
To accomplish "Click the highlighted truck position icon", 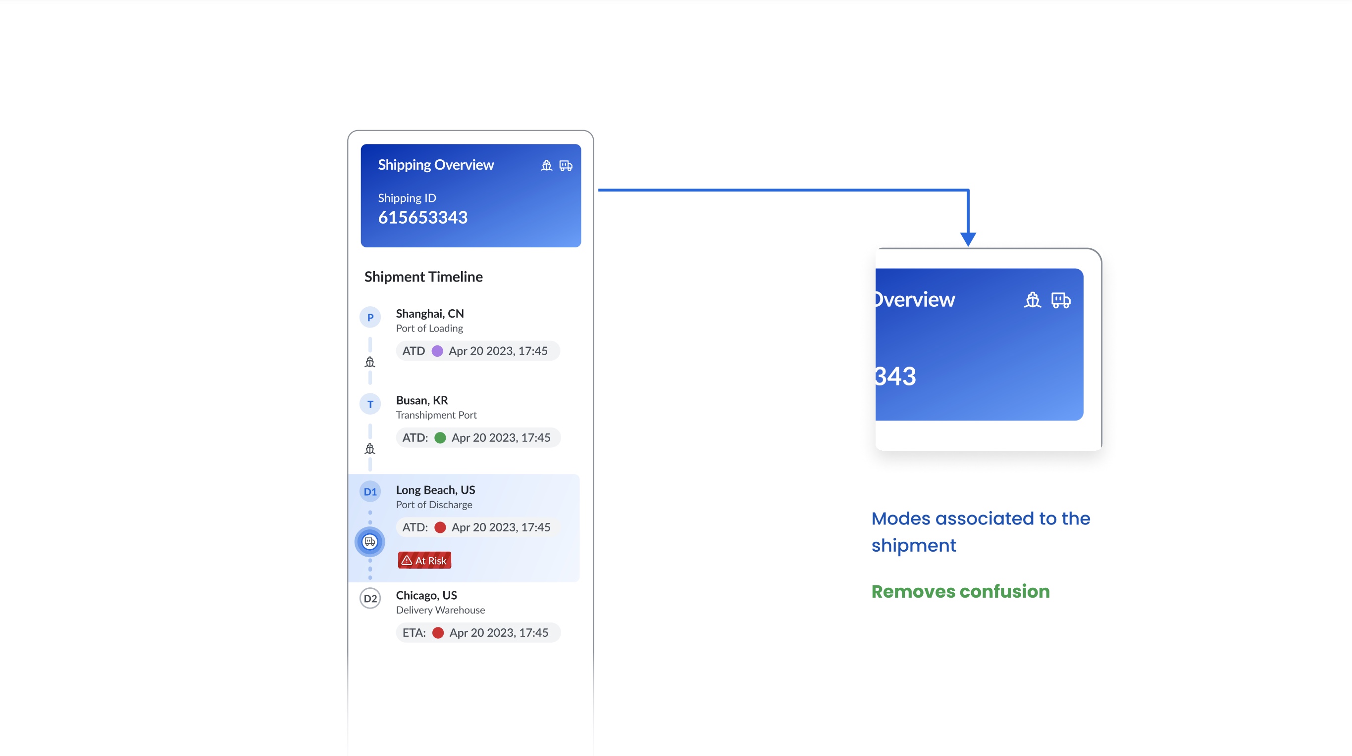I will [370, 542].
